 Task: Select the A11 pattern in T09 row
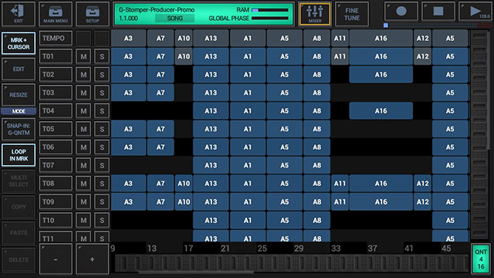tap(340, 202)
